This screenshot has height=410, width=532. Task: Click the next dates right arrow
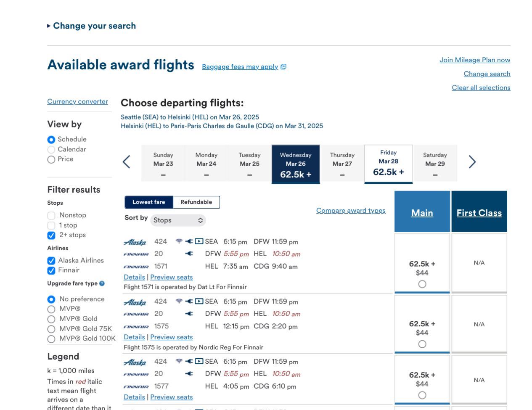click(x=472, y=162)
